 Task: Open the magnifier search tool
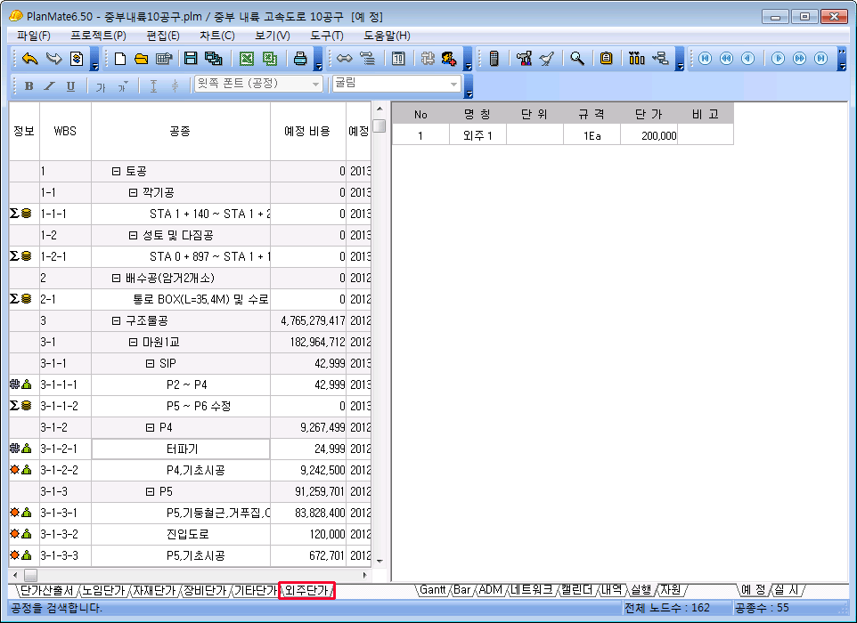pos(577,59)
